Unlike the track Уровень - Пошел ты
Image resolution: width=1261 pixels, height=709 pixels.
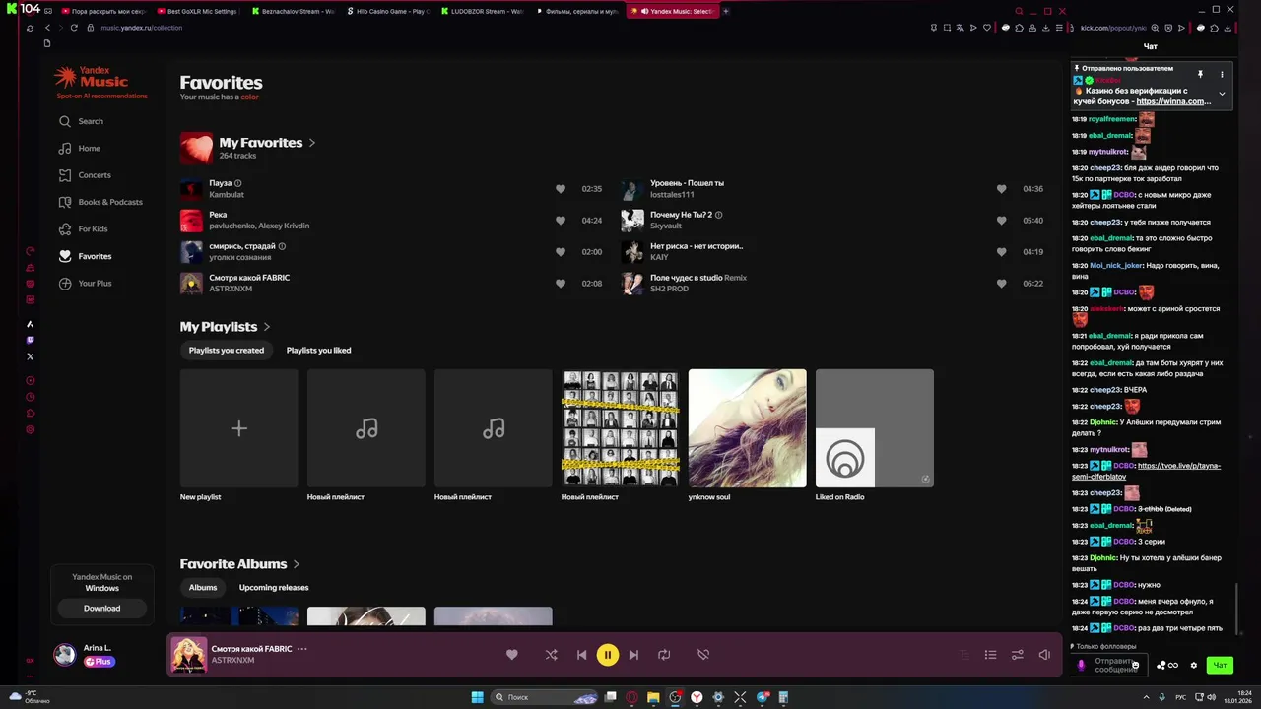point(1001,189)
